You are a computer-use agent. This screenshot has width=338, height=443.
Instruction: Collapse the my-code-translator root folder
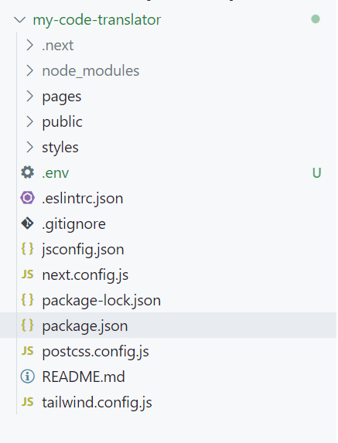[x=19, y=20]
